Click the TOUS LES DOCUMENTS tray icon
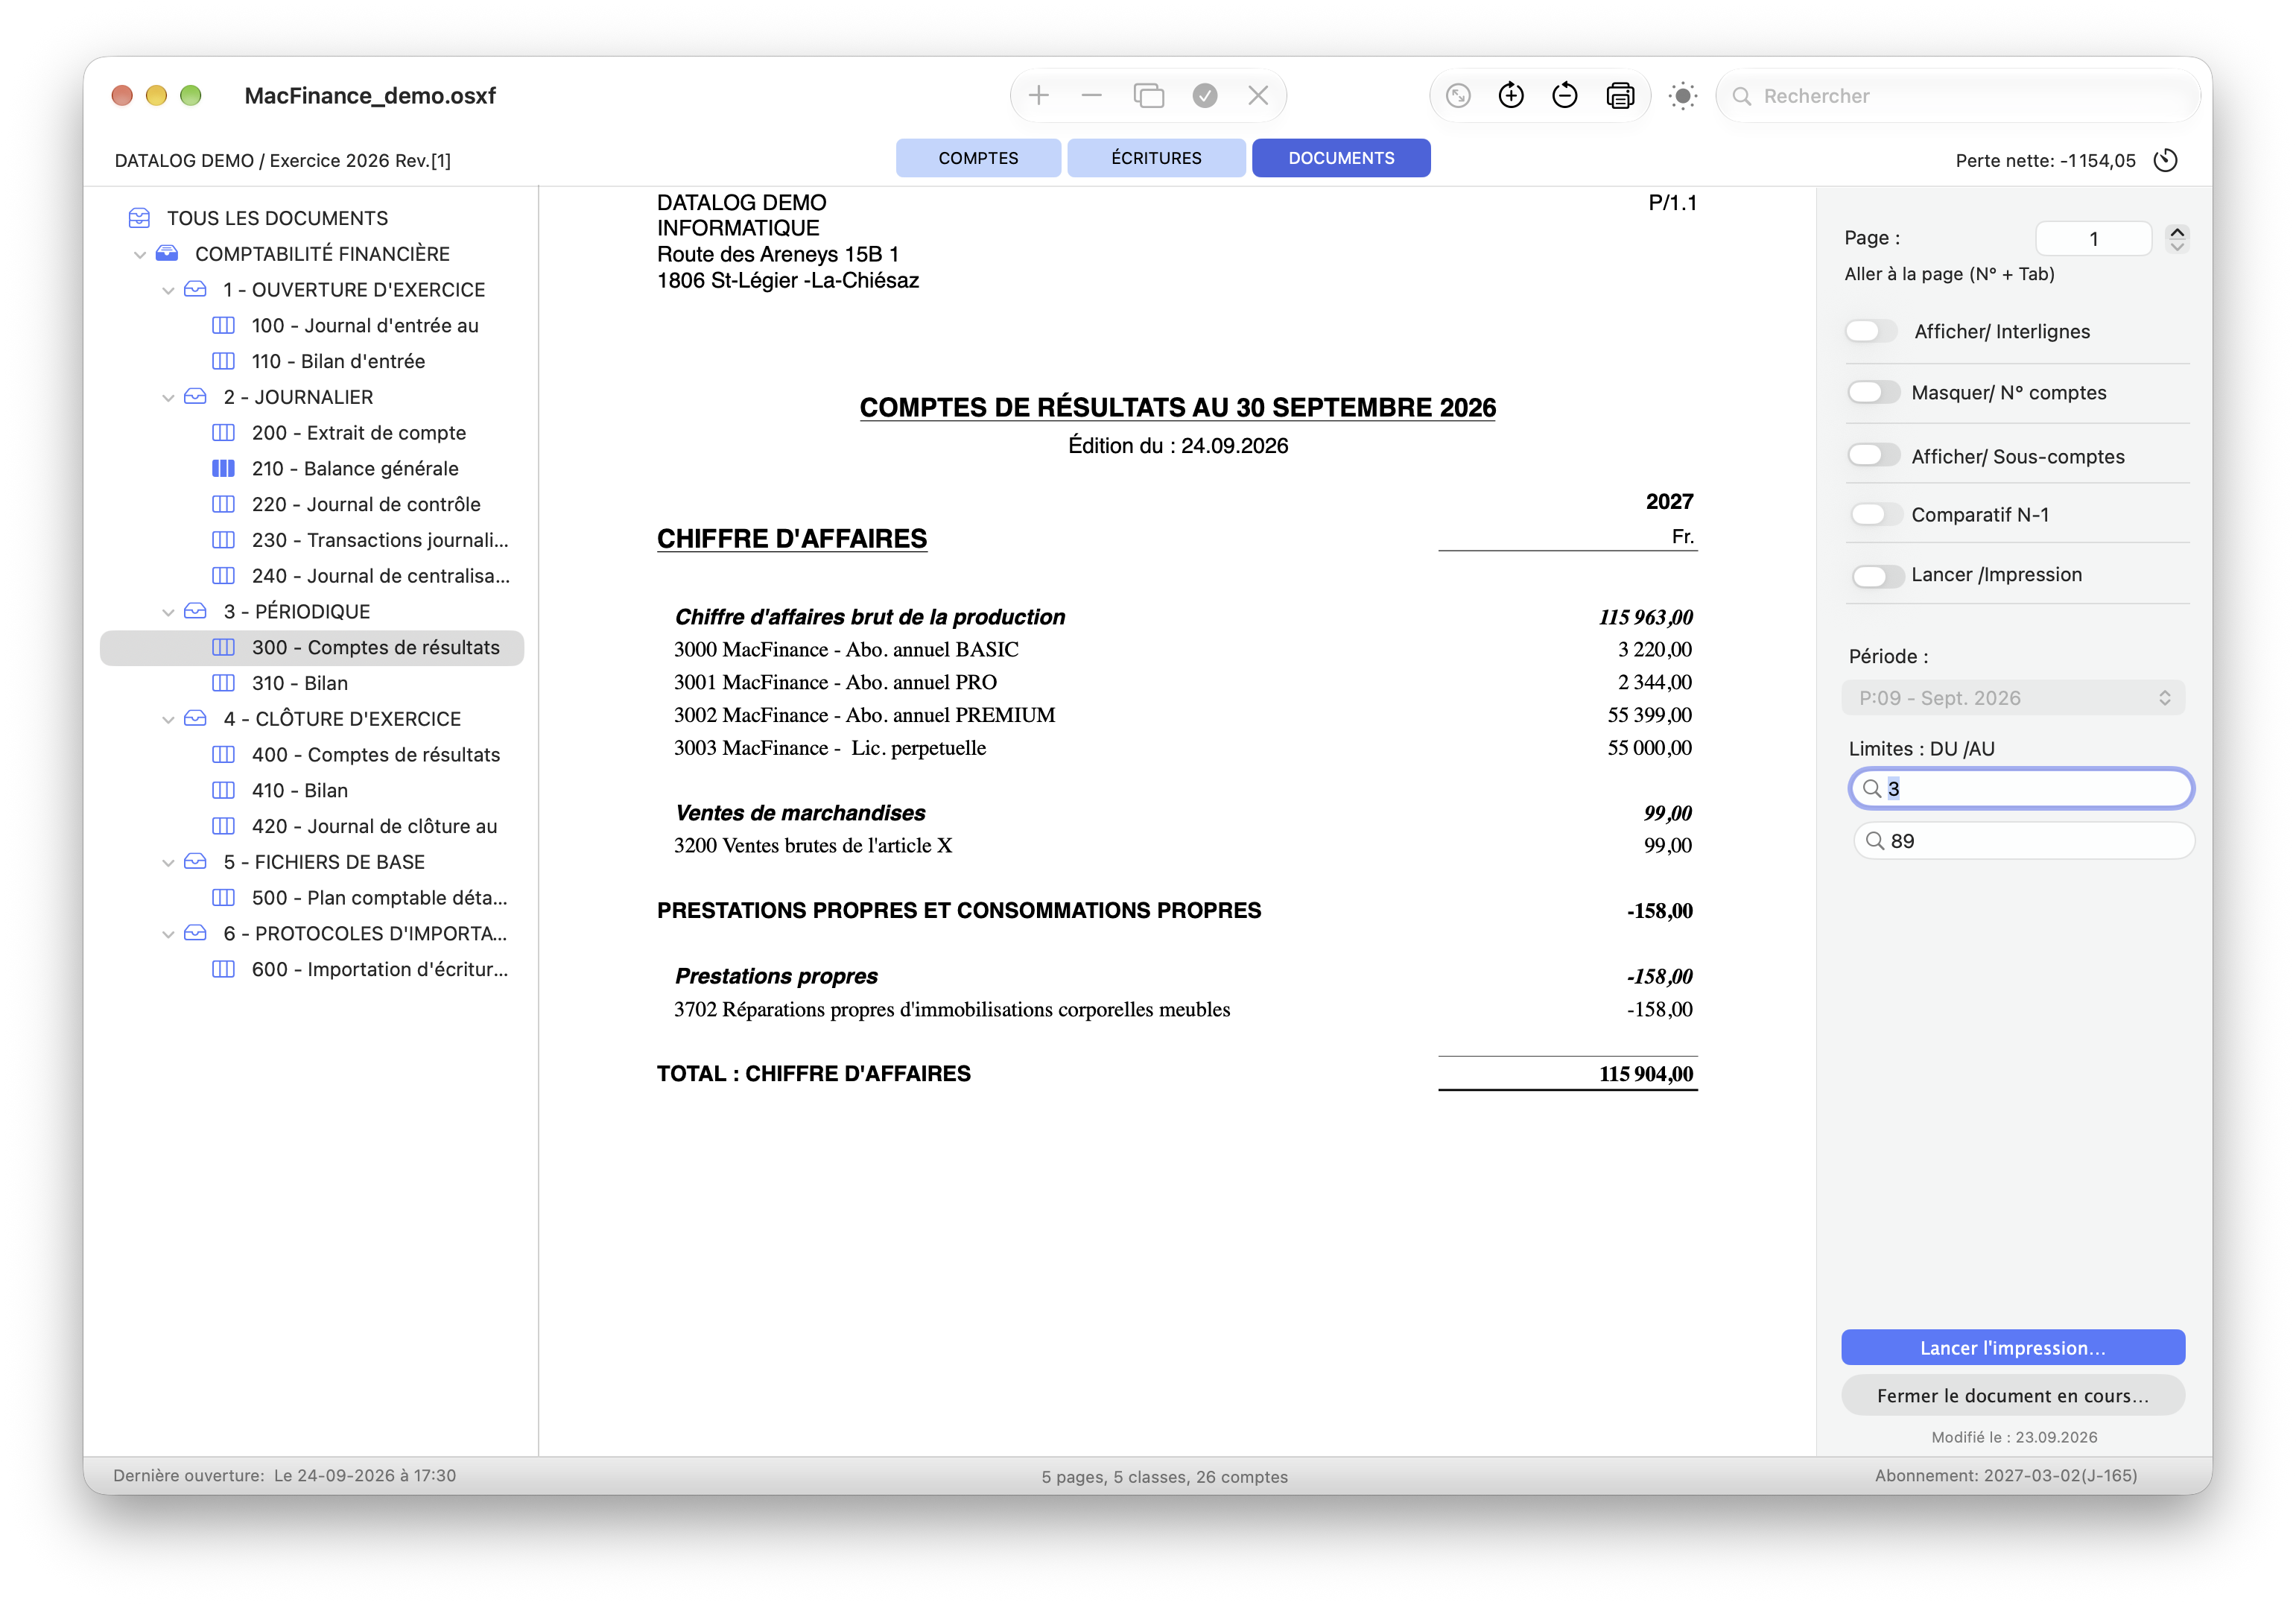The width and height of the screenshot is (2296, 1605). coord(139,218)
